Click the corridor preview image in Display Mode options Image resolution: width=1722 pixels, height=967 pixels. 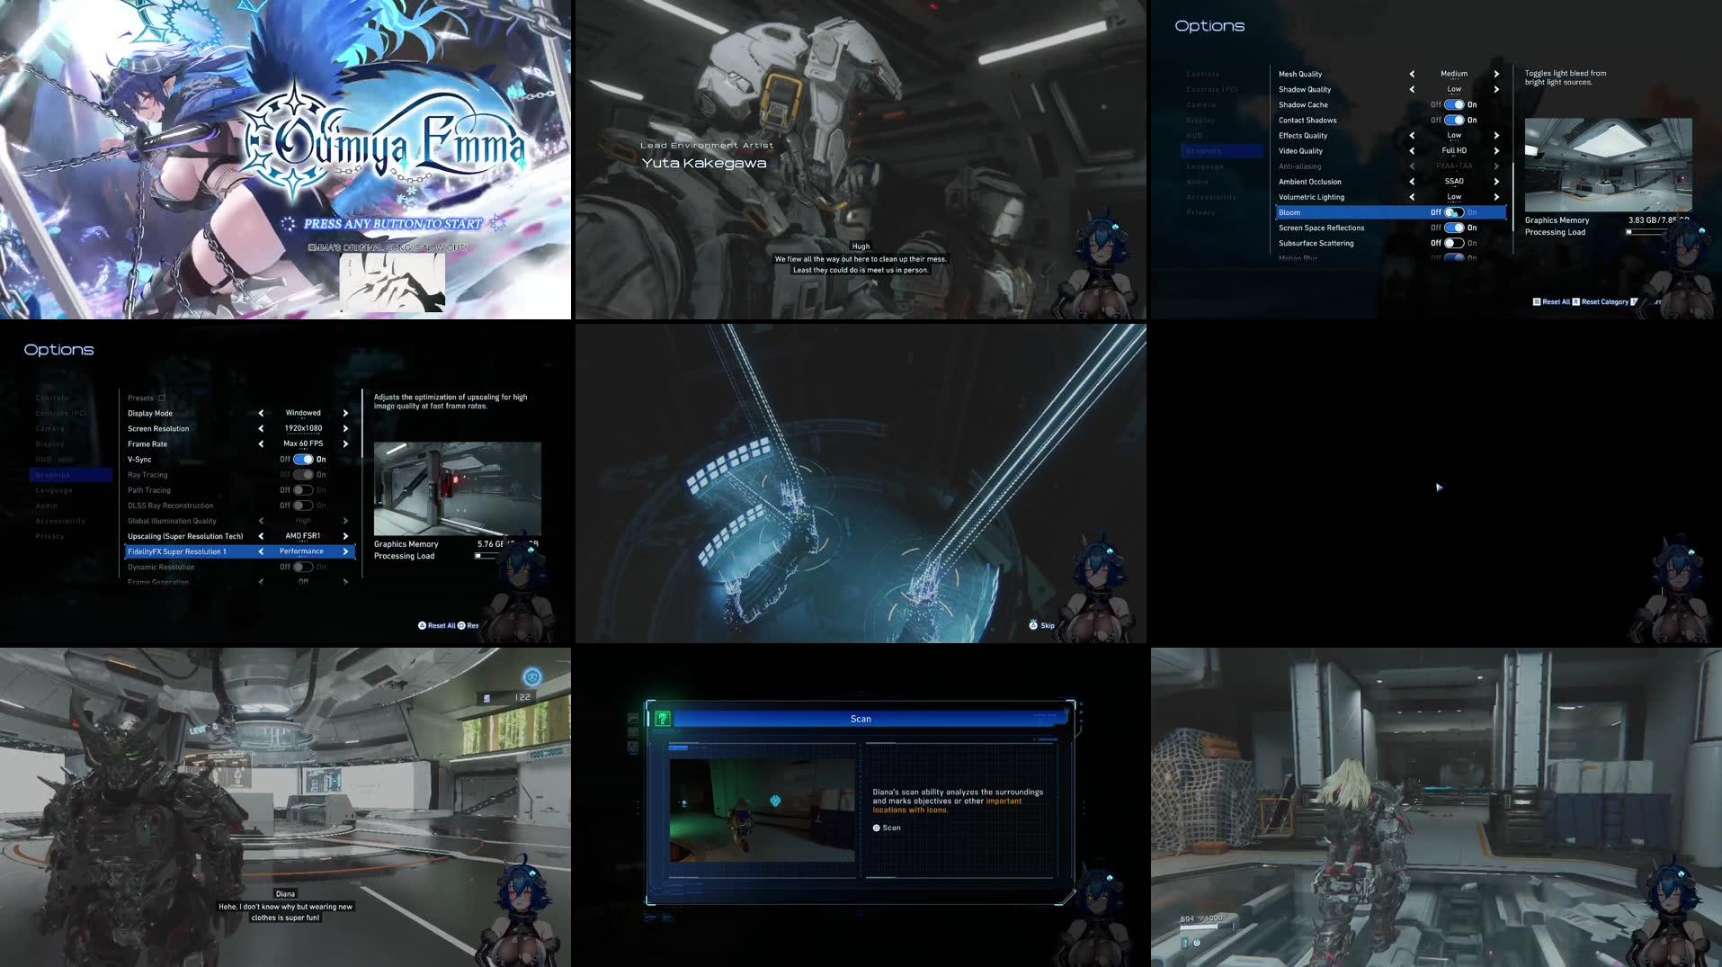pos(457,488)
